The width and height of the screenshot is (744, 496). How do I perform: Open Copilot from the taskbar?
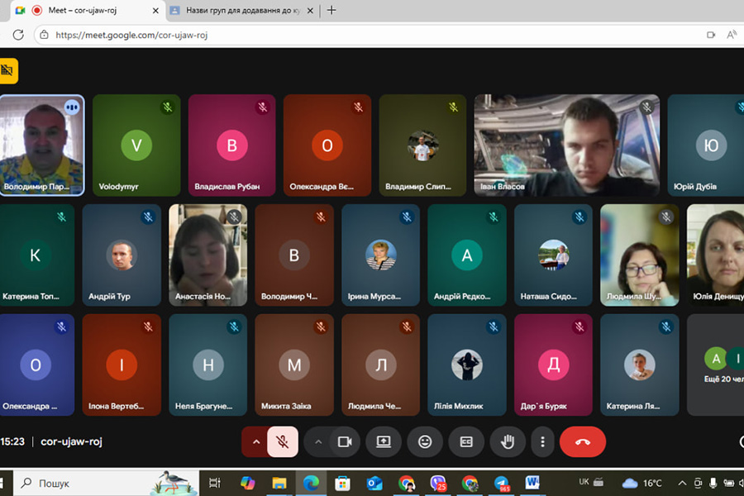(x=247, y=483)
